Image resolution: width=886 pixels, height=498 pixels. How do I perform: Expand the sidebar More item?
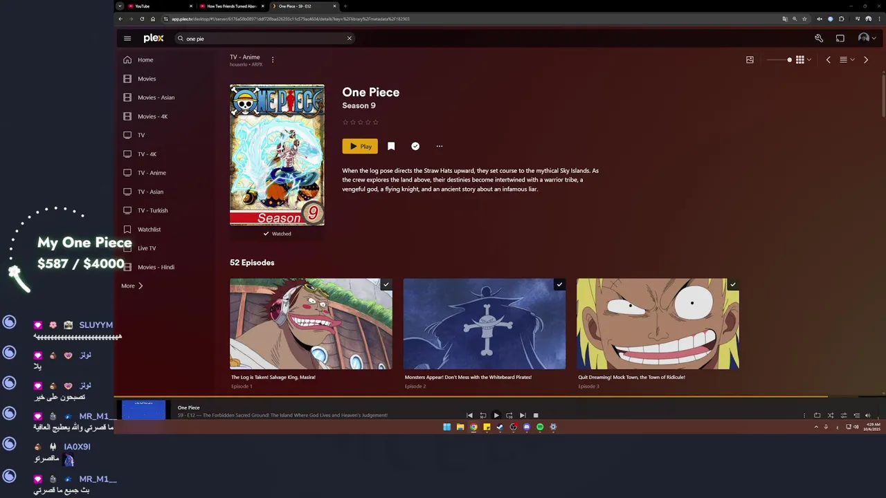[x=132, y=286]
